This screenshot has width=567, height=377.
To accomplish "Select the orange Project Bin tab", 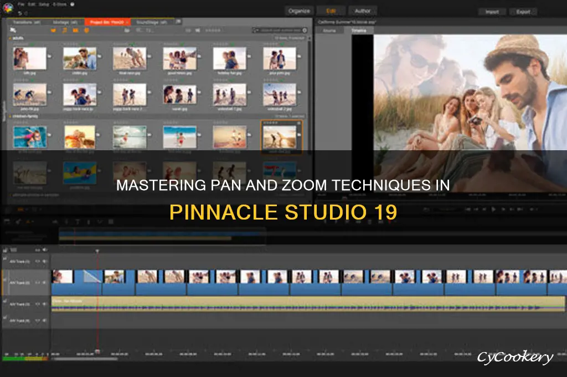I will click(107, 22).
